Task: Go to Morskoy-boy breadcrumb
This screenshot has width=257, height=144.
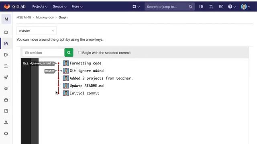Action: (x=45, y=18)
